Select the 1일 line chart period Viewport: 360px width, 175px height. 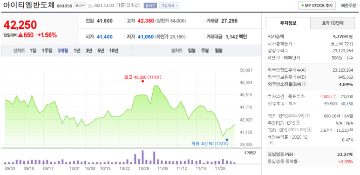pos(33,51)
